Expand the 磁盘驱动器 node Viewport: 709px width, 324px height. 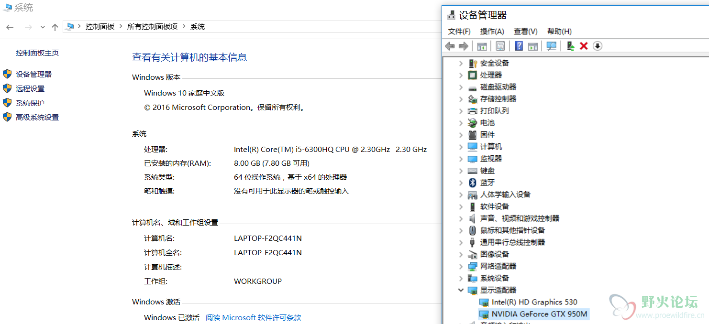click(x=461, y=87)
